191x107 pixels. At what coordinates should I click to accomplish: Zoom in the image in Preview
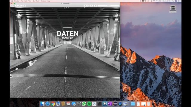tap(20, 6)
